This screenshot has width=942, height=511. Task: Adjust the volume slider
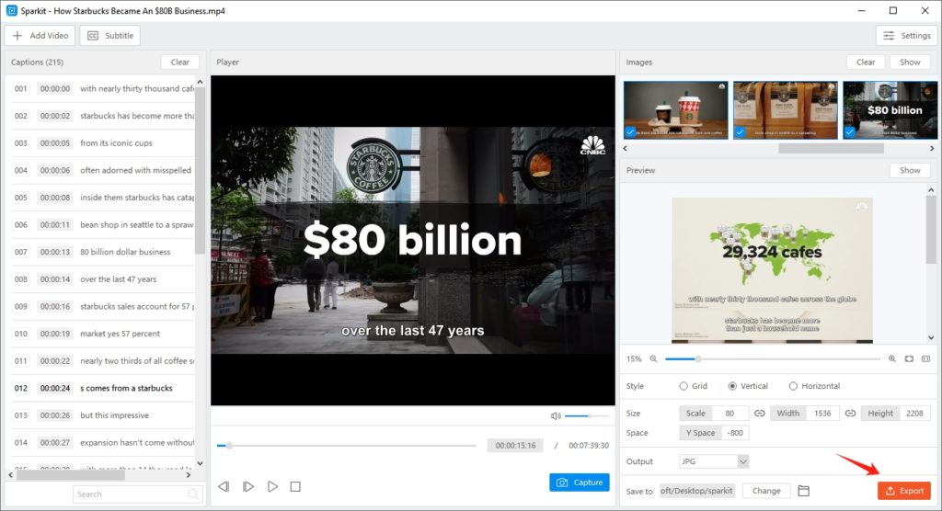coord(587,415)
